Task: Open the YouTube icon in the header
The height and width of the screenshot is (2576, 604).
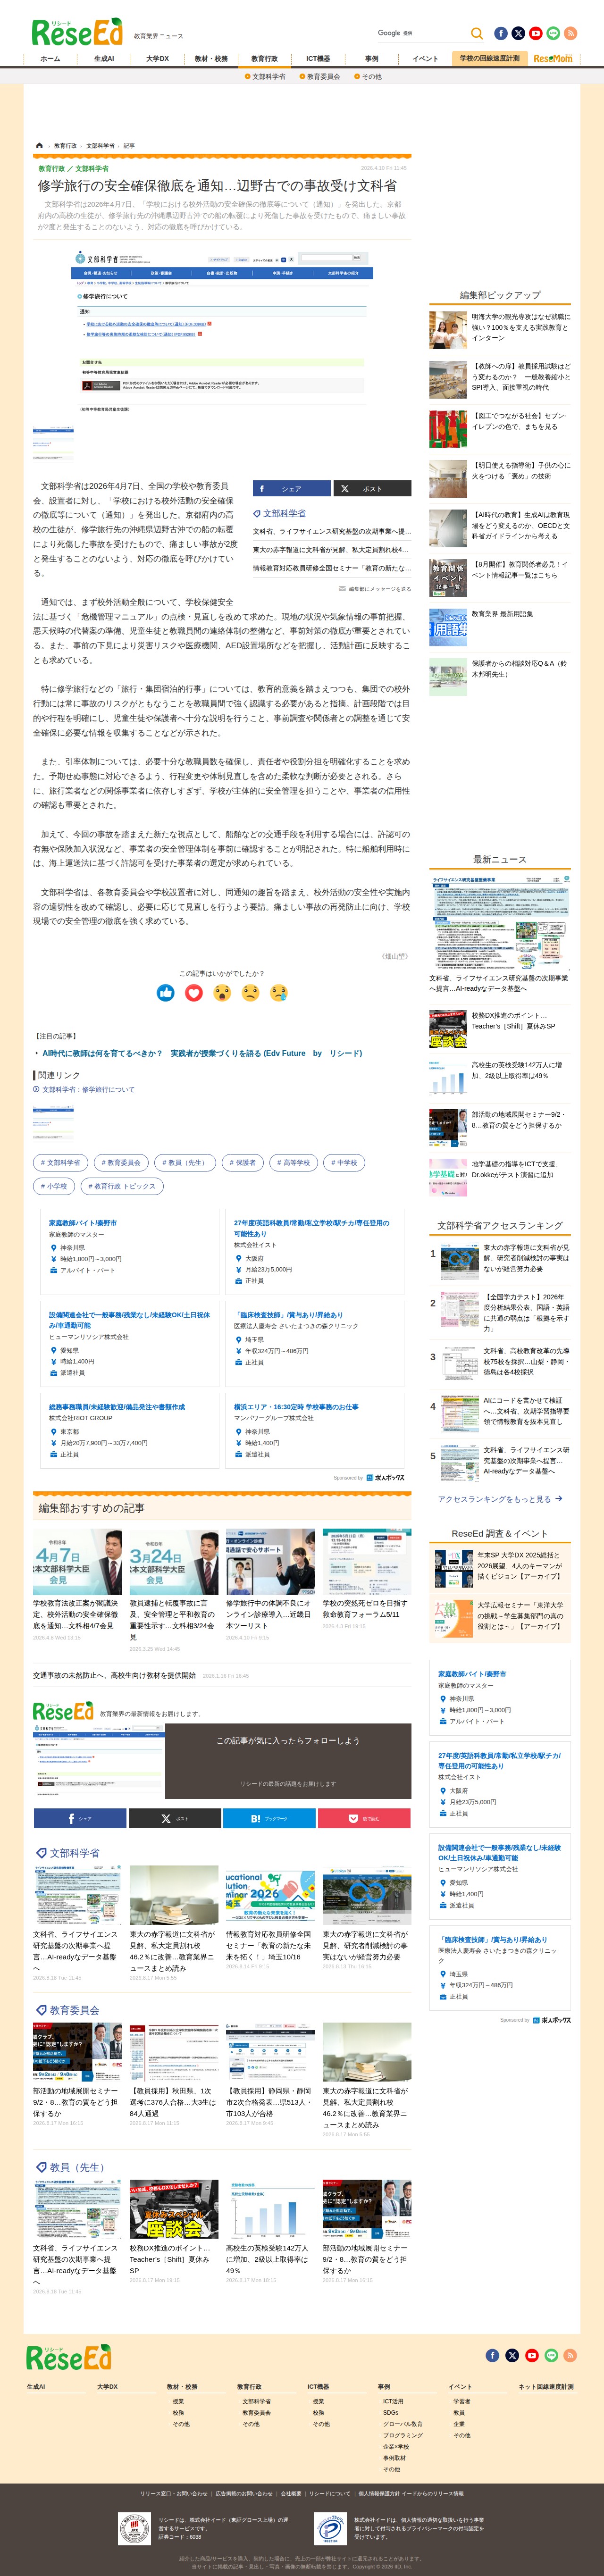Action: (x=536, y=33)
